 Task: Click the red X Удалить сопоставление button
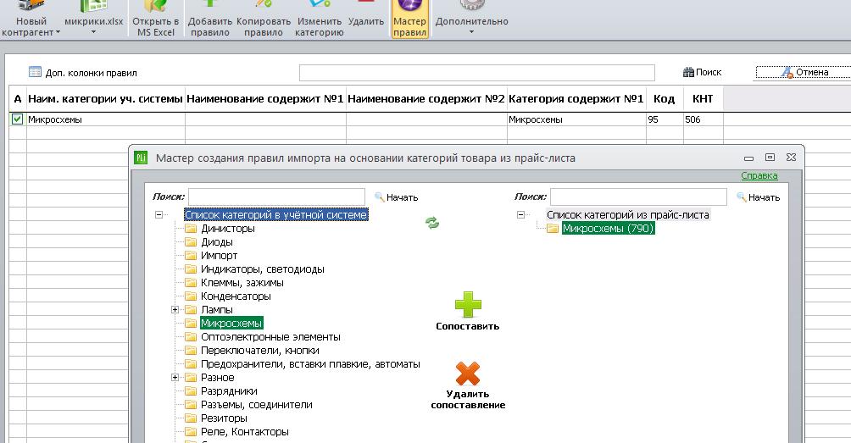coord(468,385)
